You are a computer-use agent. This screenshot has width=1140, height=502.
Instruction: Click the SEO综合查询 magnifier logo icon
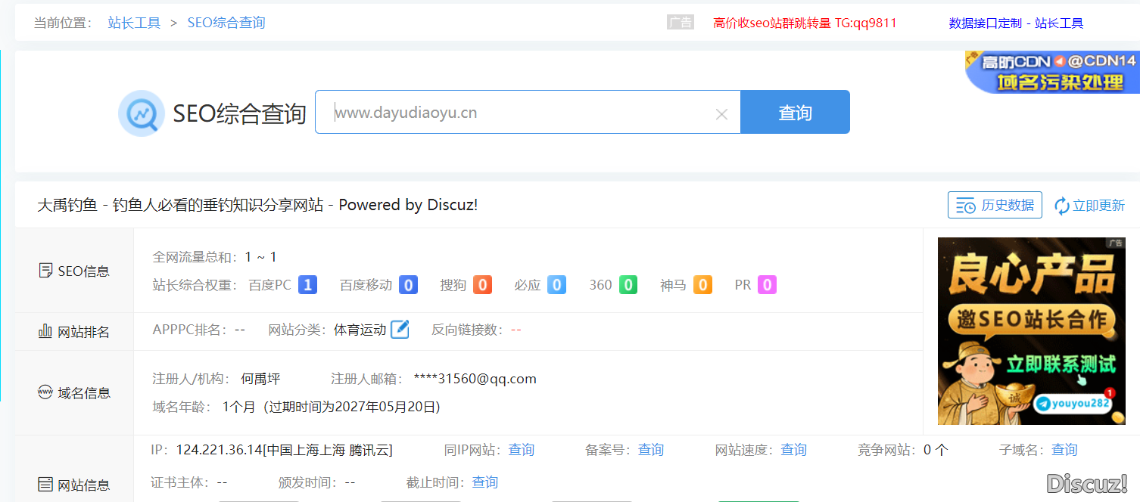[141, 113]
